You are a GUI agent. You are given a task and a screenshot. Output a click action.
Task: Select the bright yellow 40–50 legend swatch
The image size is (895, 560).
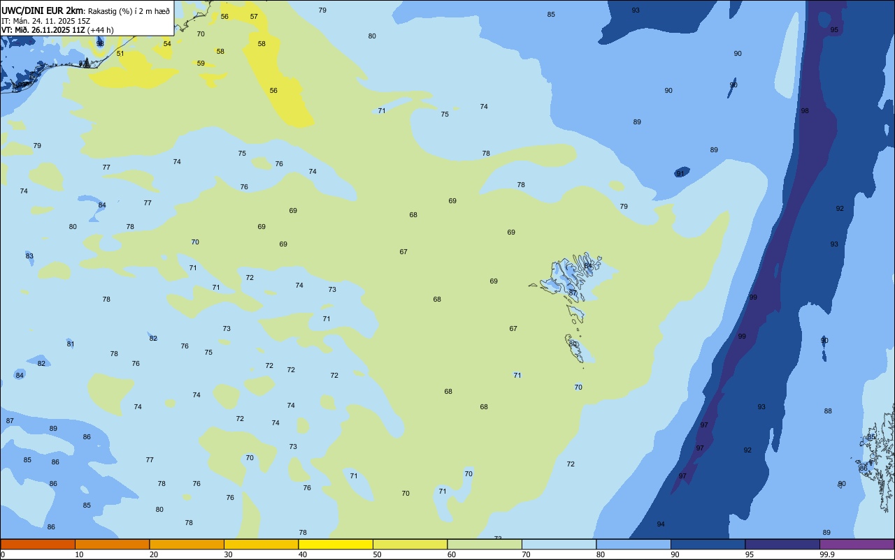[x=336, y=544]
